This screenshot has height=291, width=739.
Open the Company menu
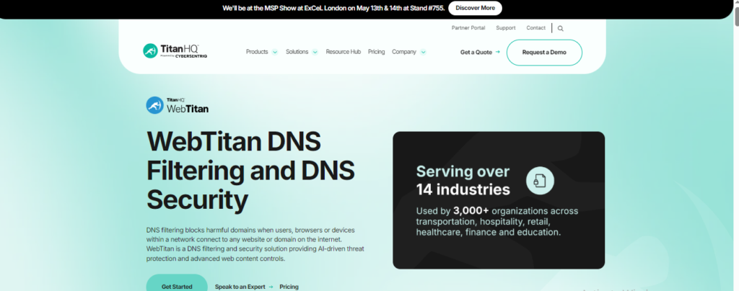[404, 52]
